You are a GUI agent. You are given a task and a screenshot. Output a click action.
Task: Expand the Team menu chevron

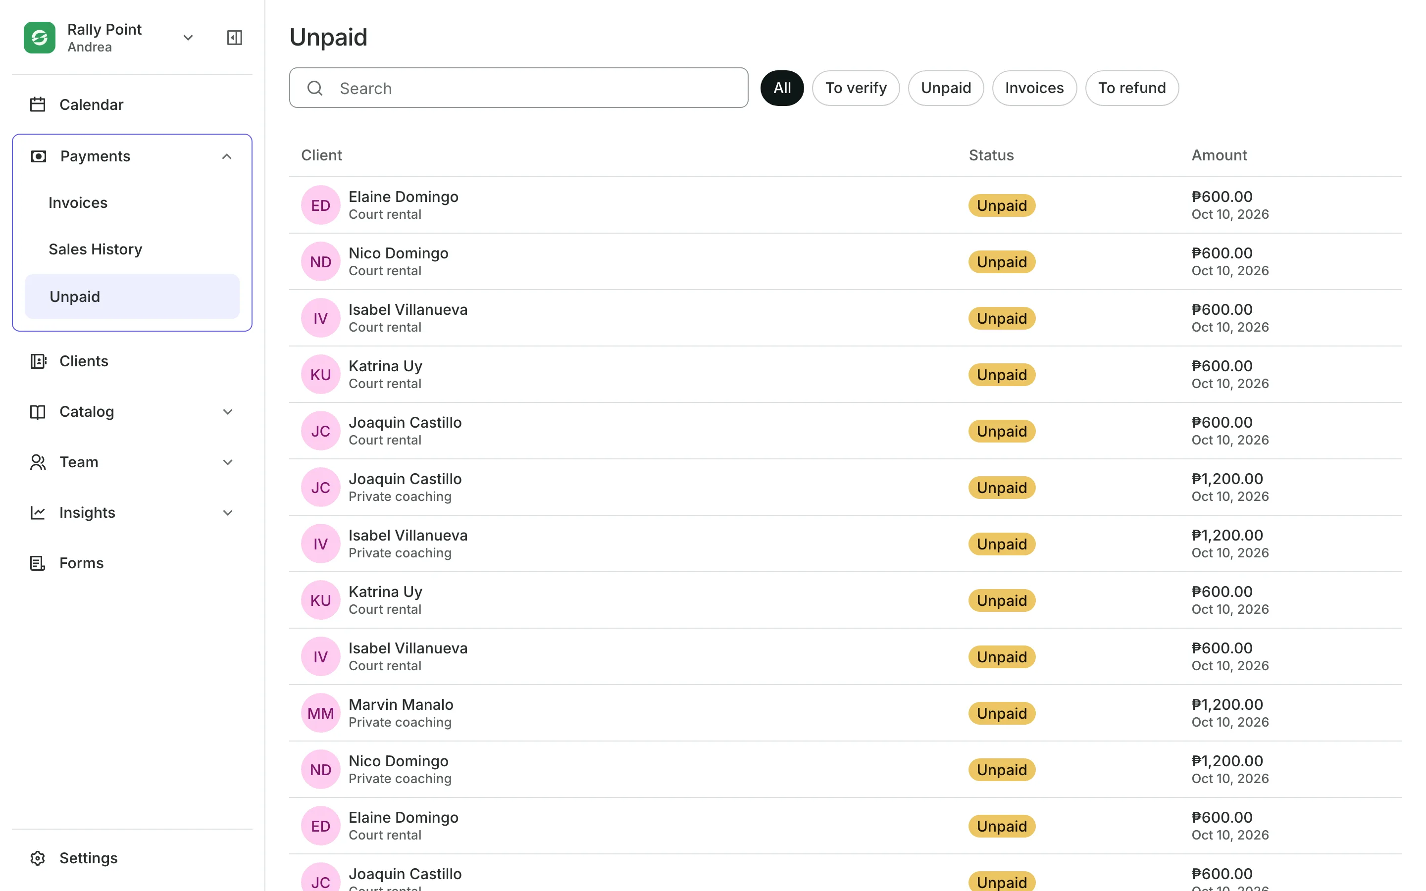point(227,462)
